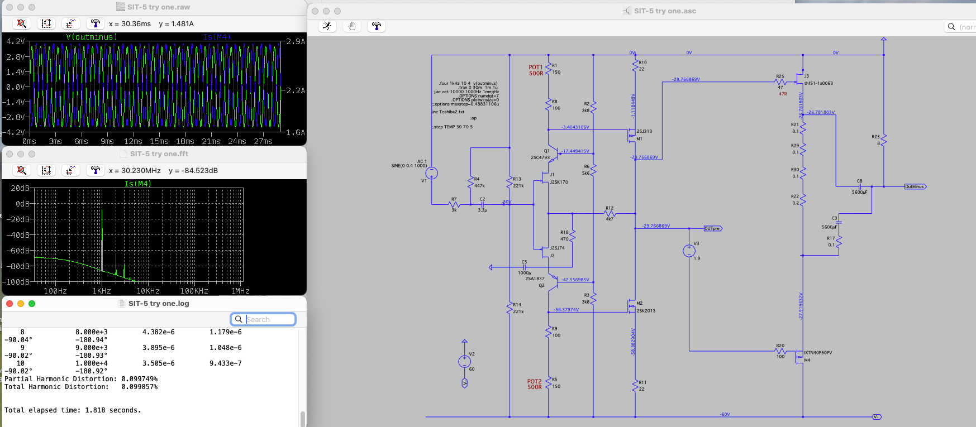Click the Total Harmonic Distortion line in the log

(81, 387)
